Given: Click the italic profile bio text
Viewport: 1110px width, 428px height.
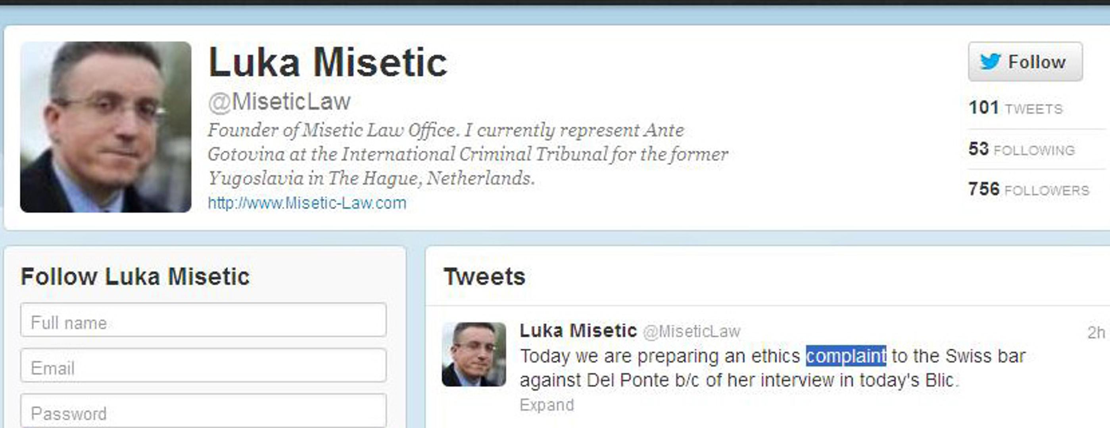Looking at the screenshot, I should coord(467,154).
